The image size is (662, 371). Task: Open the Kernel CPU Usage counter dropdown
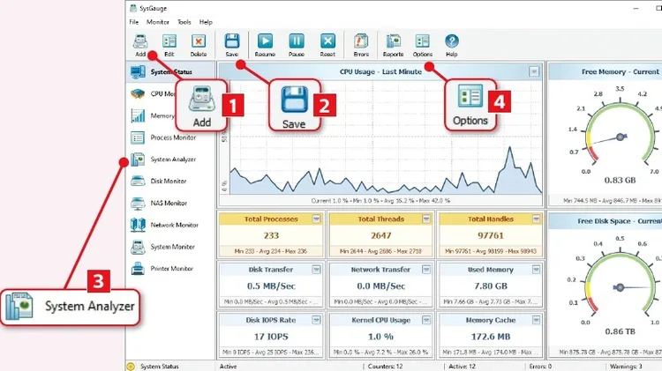pos(426,320)
